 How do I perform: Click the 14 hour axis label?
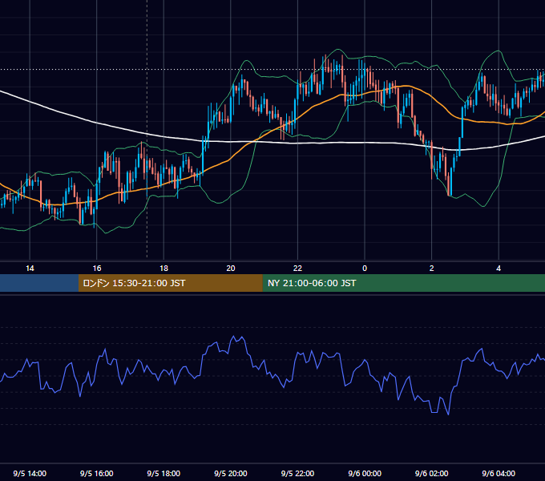[x=30, y=269]
